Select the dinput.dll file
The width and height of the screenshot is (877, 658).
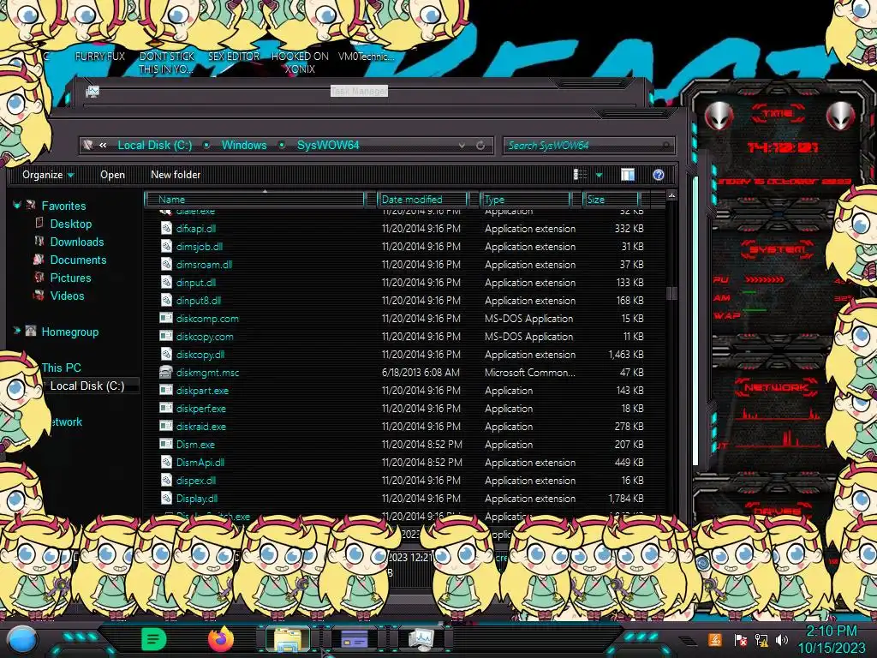pyautogui.click(x=196, y=283)
